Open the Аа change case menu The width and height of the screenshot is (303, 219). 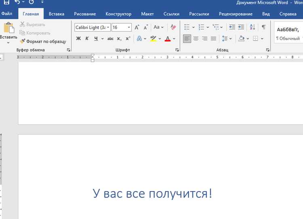pyautogui.click(x=158, y=27)
